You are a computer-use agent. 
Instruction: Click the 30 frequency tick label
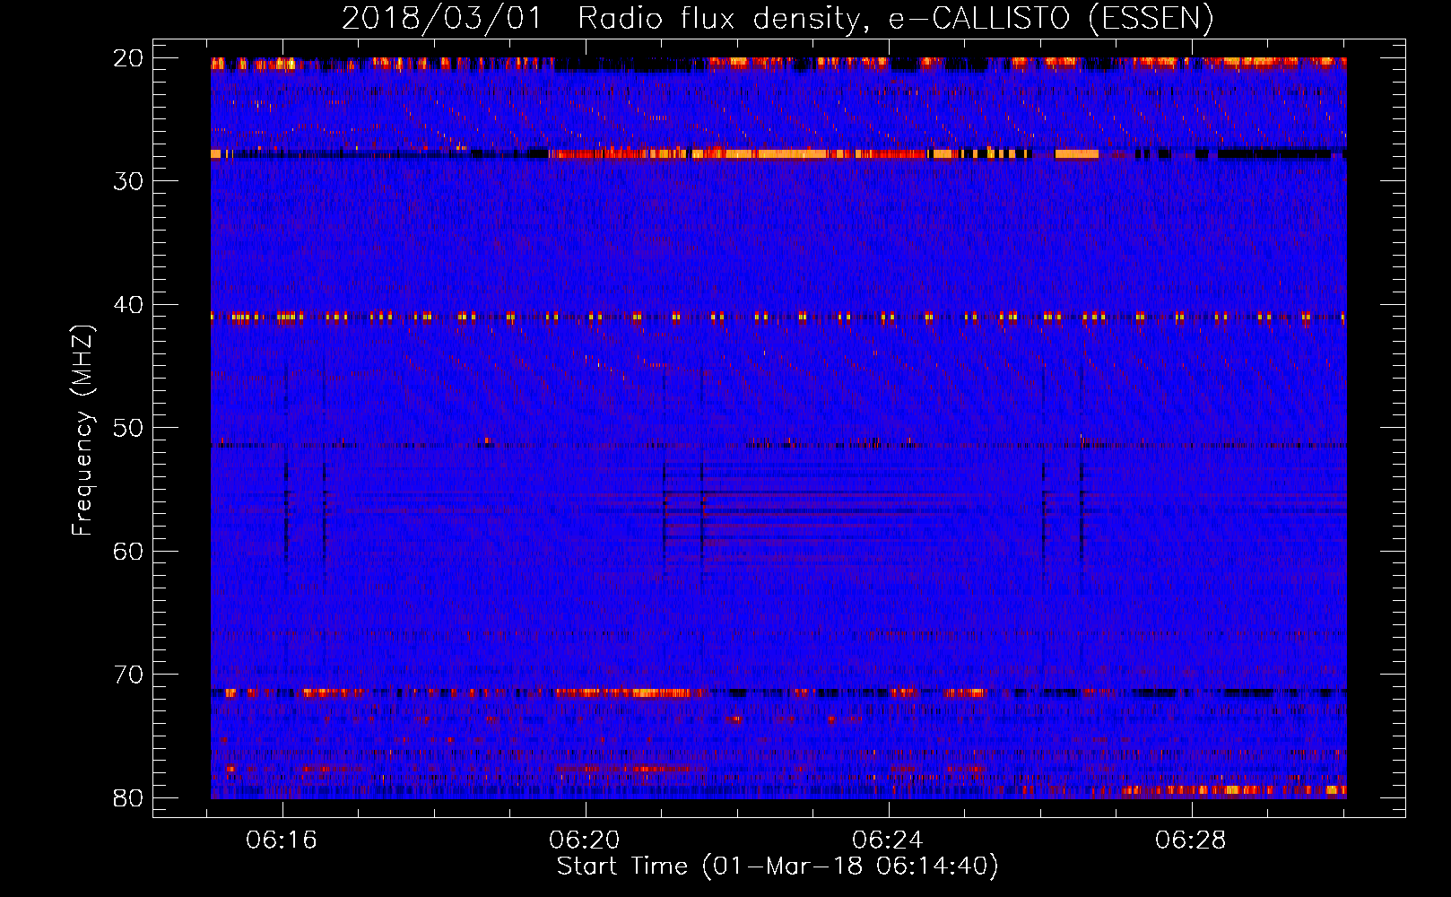[128, 181]
